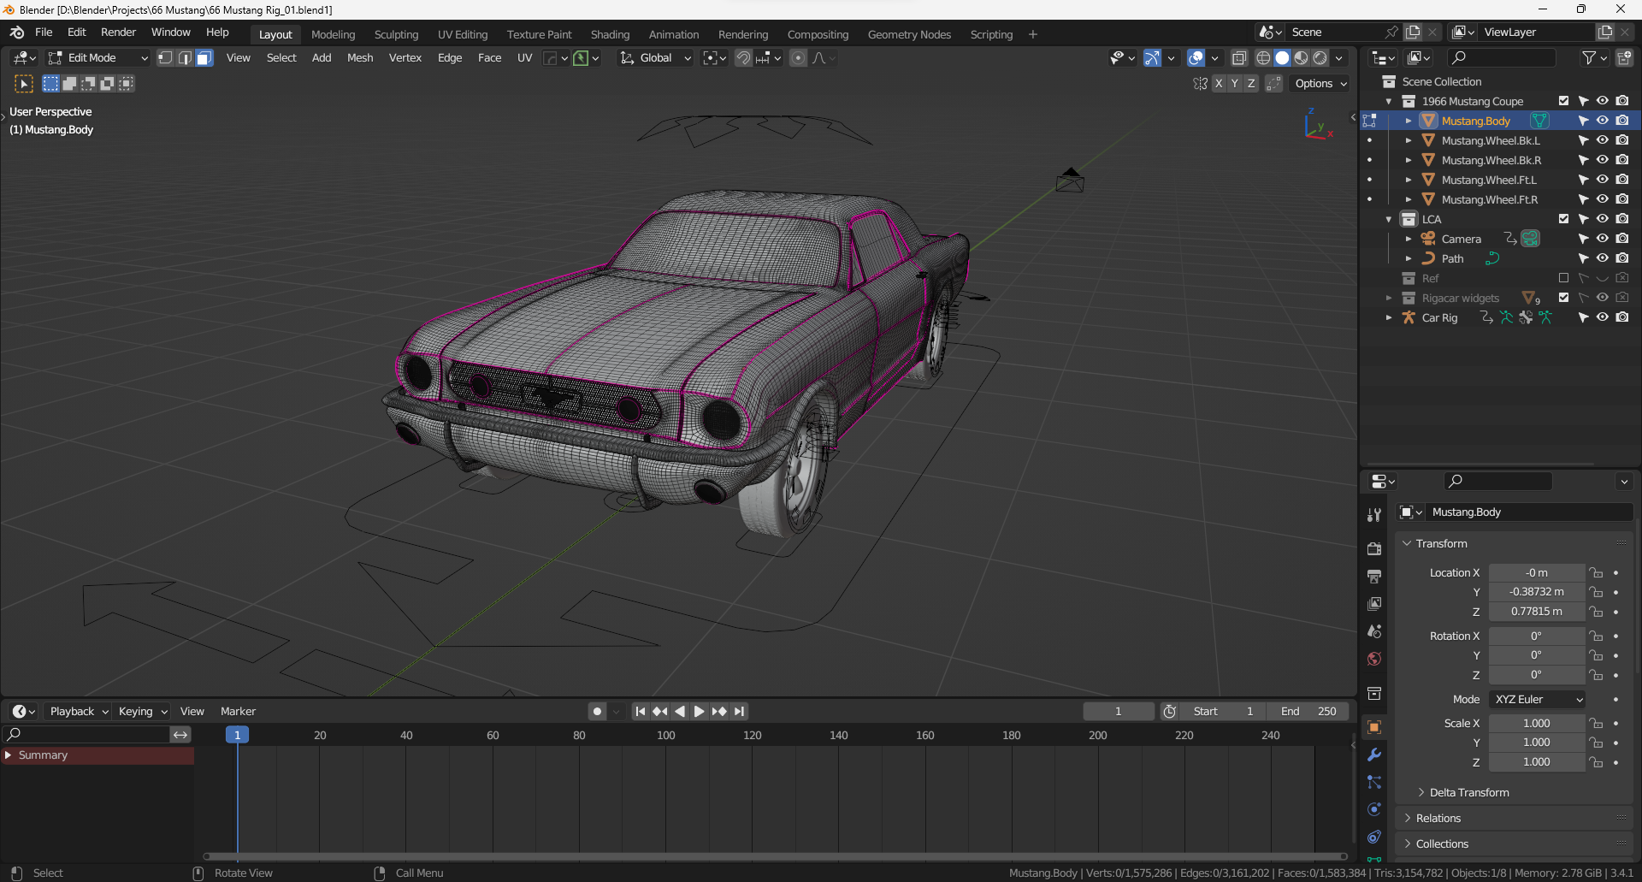Click current frame marker 1
The height and width of the screenshot is (882, 1642).
[x=237, y=735]
